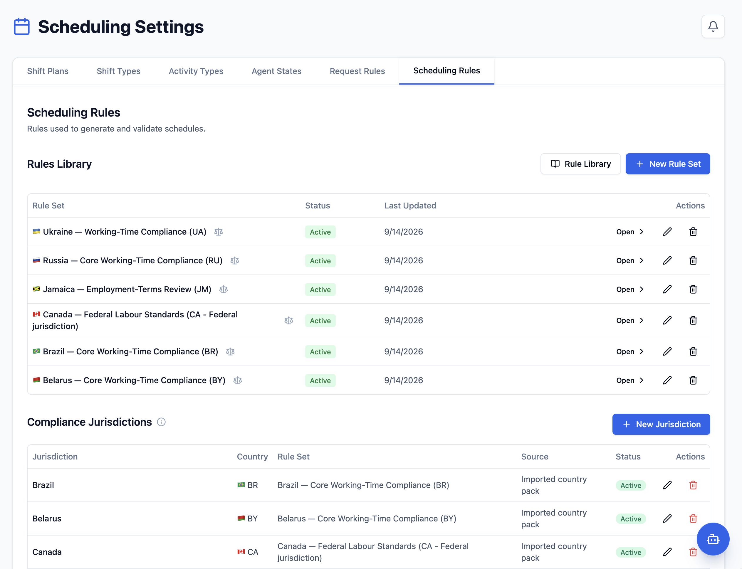Edit the Jamaica rule set
Viewport: 742px width, 569px height.
(x=667, y=289)
